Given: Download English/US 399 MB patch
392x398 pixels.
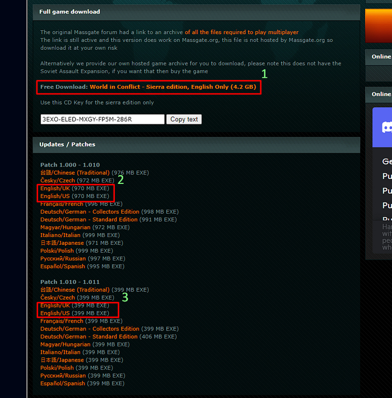Looking at the screenshot, I should tap(55, 313).
